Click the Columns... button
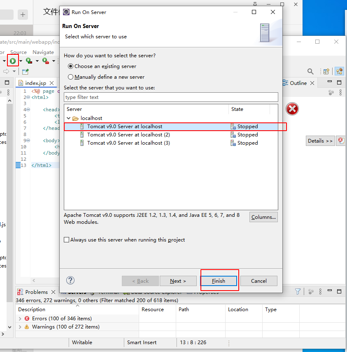 [263, 217]
